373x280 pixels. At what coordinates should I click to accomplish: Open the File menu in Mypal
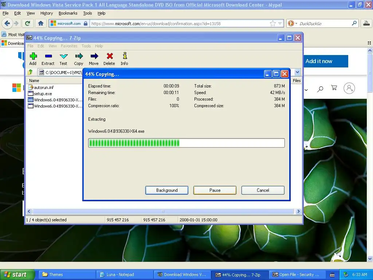click(x=5, y=13)
